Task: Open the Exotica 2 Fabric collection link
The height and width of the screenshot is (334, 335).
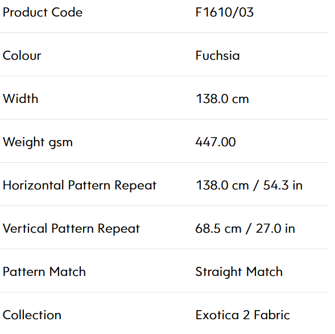Action: [243, 315]
